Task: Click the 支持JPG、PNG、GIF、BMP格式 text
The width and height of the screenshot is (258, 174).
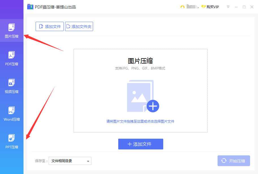Action: click(x=140, y=68)
